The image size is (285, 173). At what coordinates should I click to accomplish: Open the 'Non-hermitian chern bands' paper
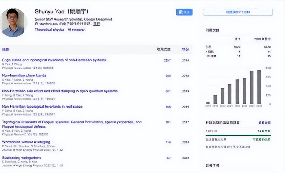[24, 75]
